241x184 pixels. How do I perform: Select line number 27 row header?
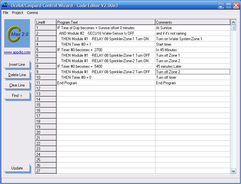tap(46, 171)
